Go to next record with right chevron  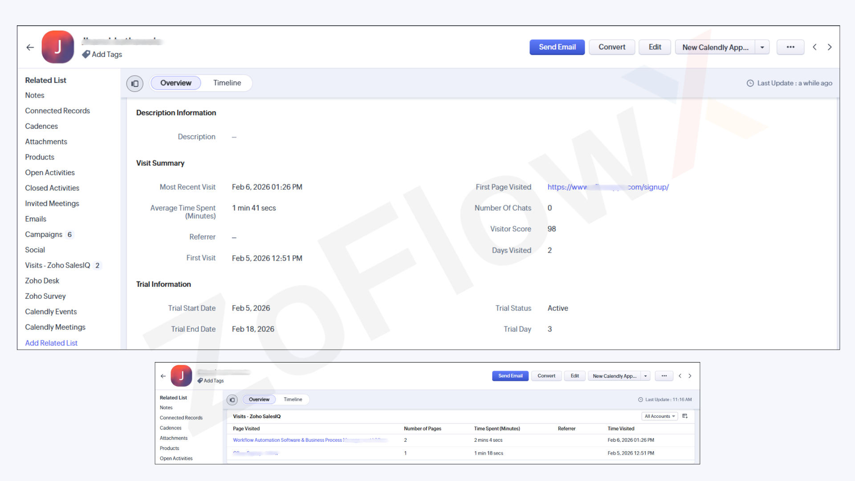click(830, 47)
